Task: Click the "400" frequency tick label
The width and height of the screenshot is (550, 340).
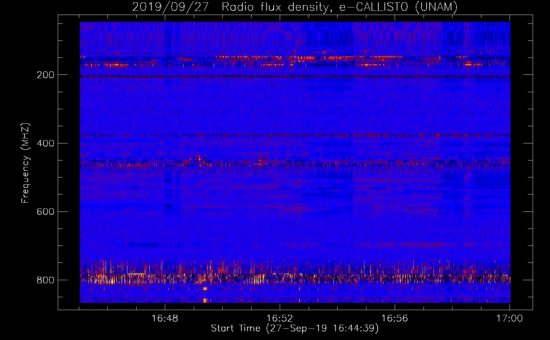Action: (x=46, y=143)
